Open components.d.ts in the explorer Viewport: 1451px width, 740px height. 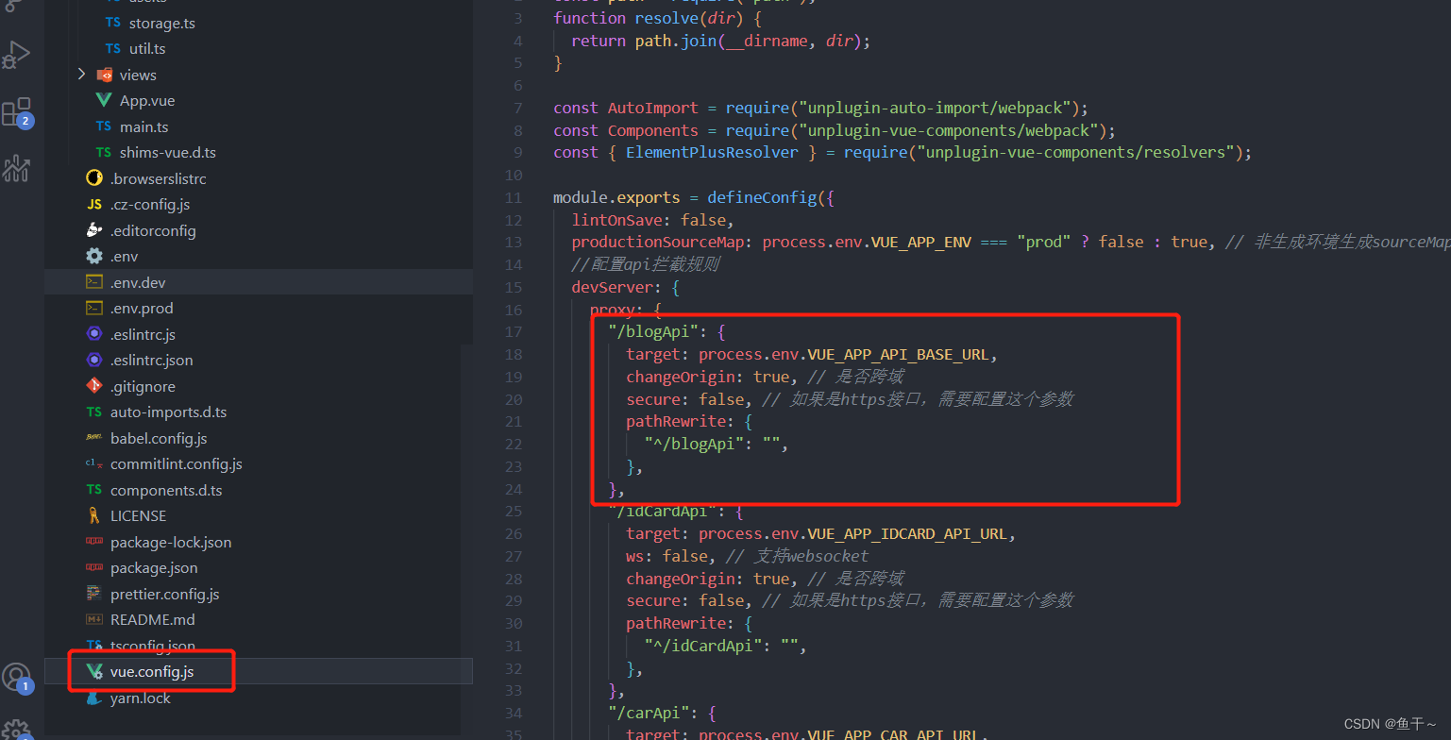click(x=166, y=490)
